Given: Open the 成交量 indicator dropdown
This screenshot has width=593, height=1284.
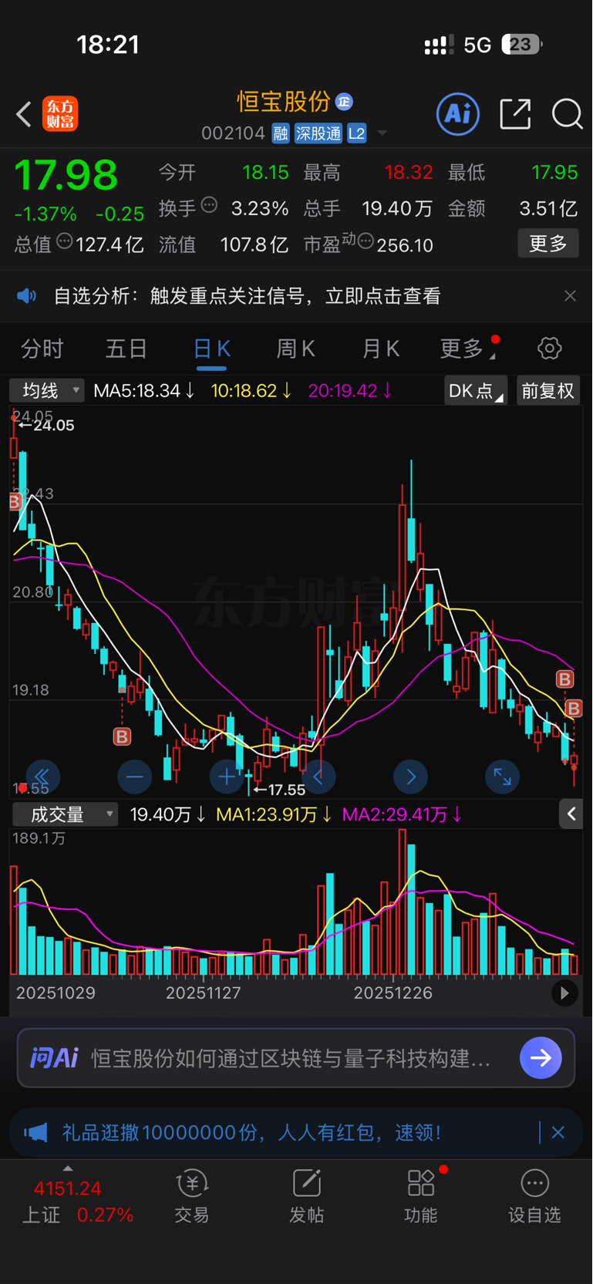Looking at the screenshot, I should pyautogui.click(x=66, y=814).
